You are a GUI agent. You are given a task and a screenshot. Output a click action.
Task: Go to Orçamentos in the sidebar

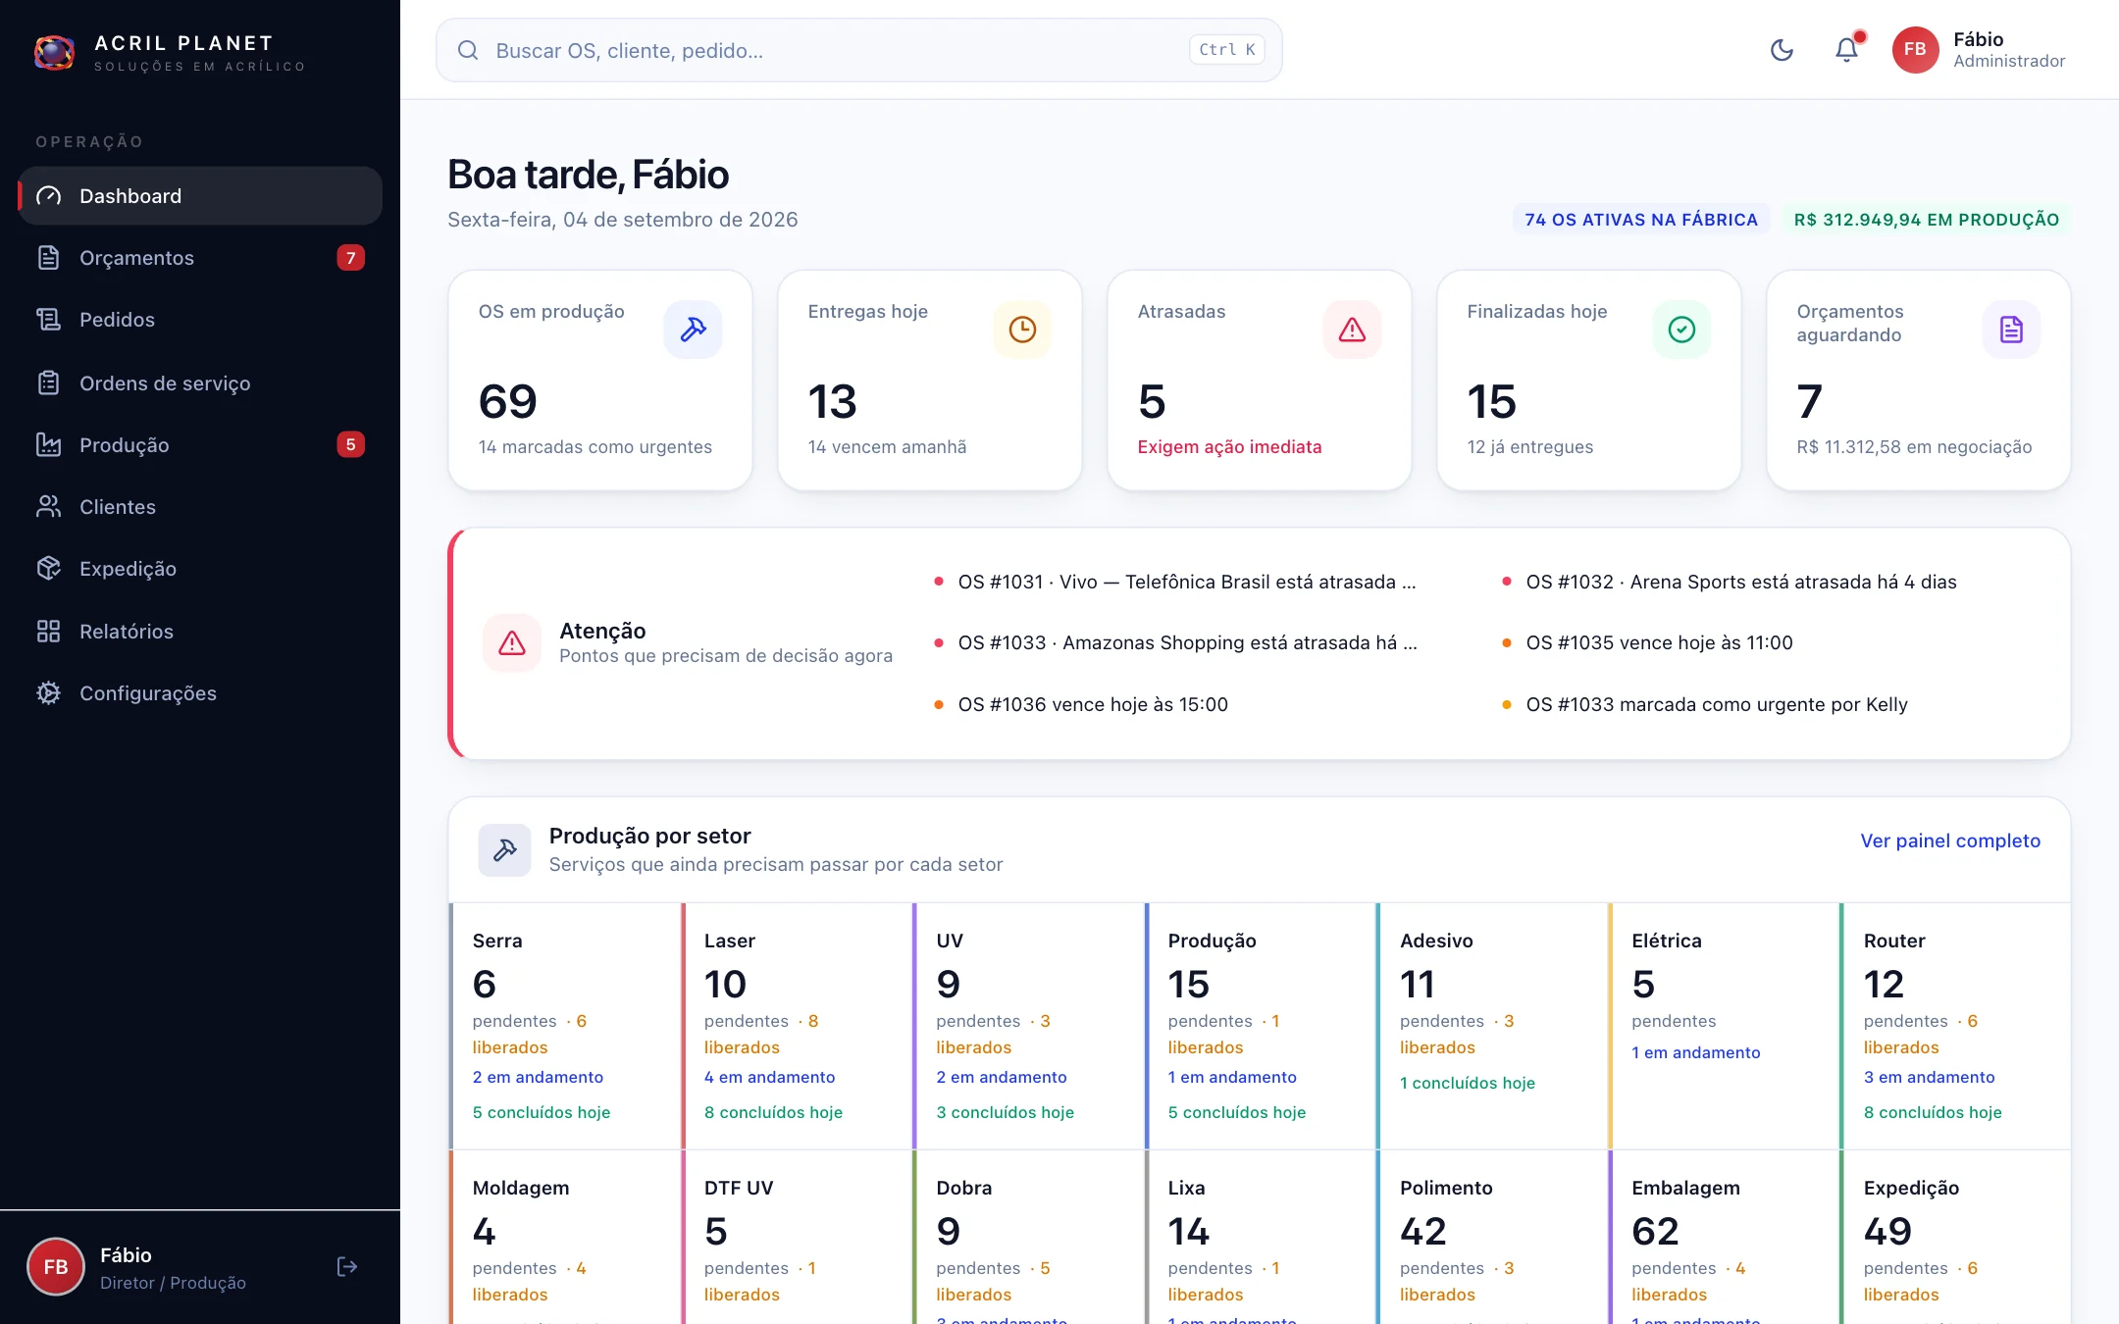click(x=200, y=258)
